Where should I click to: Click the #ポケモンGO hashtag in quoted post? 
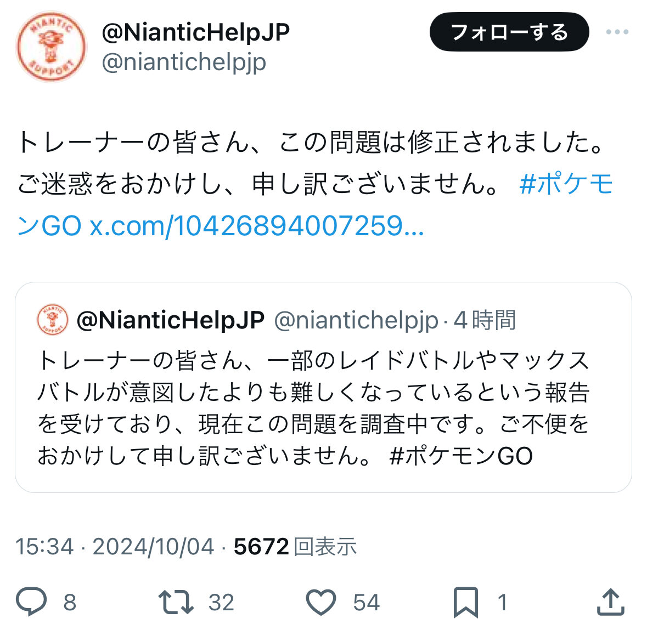tap(461, 456)
